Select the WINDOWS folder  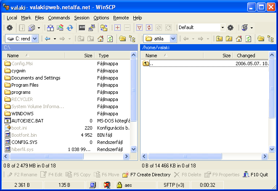tap(19, 114)
